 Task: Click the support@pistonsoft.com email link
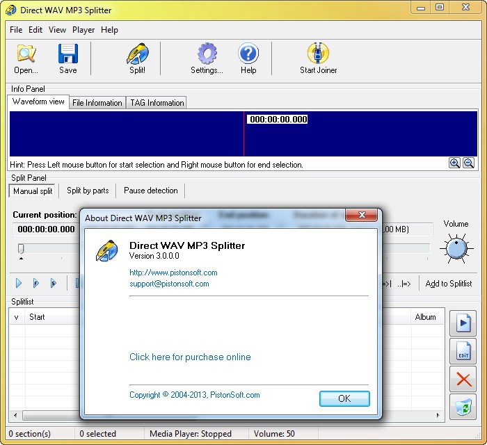click(169, 284)
